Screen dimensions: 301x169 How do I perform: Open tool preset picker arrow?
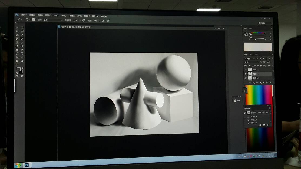coord(22,19)
